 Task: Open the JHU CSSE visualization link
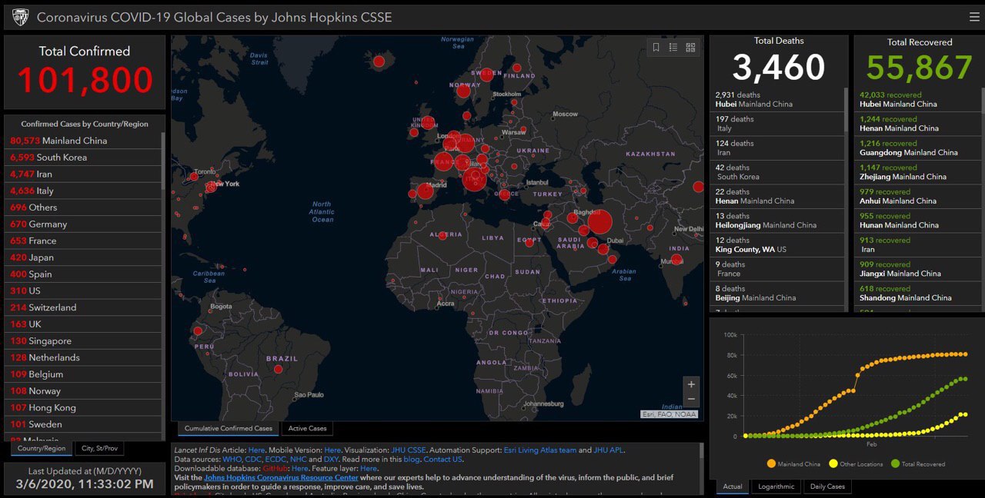pyautogui.click(x=409, y=450)
